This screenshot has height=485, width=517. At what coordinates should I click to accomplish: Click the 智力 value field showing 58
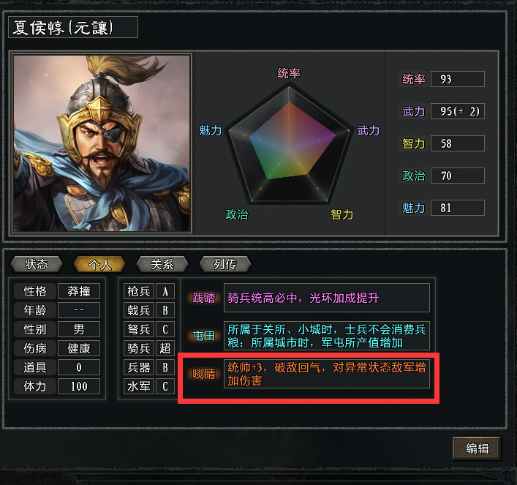(x=458, y=143)
